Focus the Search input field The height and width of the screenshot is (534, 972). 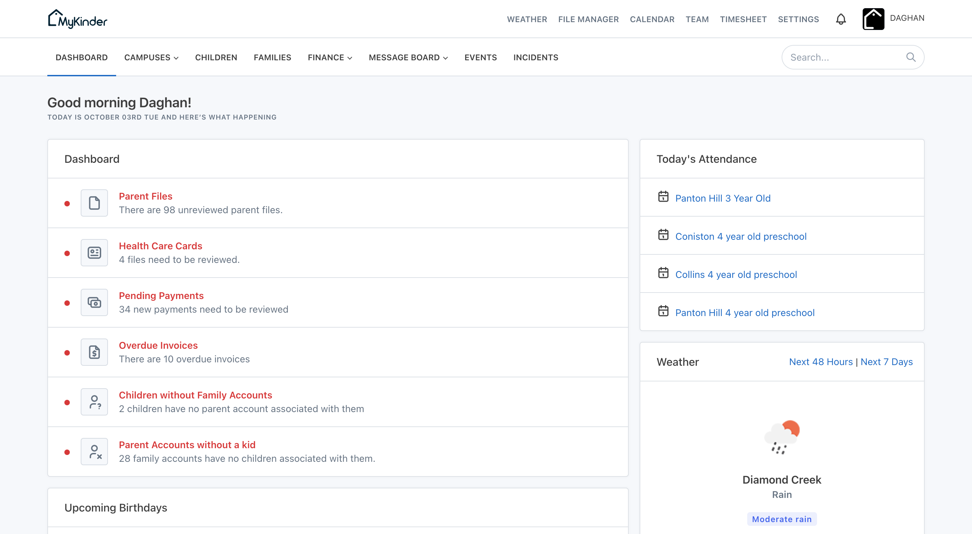pyautogui.click(x=853, y=57)
